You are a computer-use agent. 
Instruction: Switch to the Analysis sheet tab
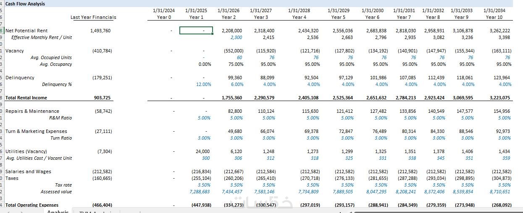pyautogui.click(x=58, y=211)
